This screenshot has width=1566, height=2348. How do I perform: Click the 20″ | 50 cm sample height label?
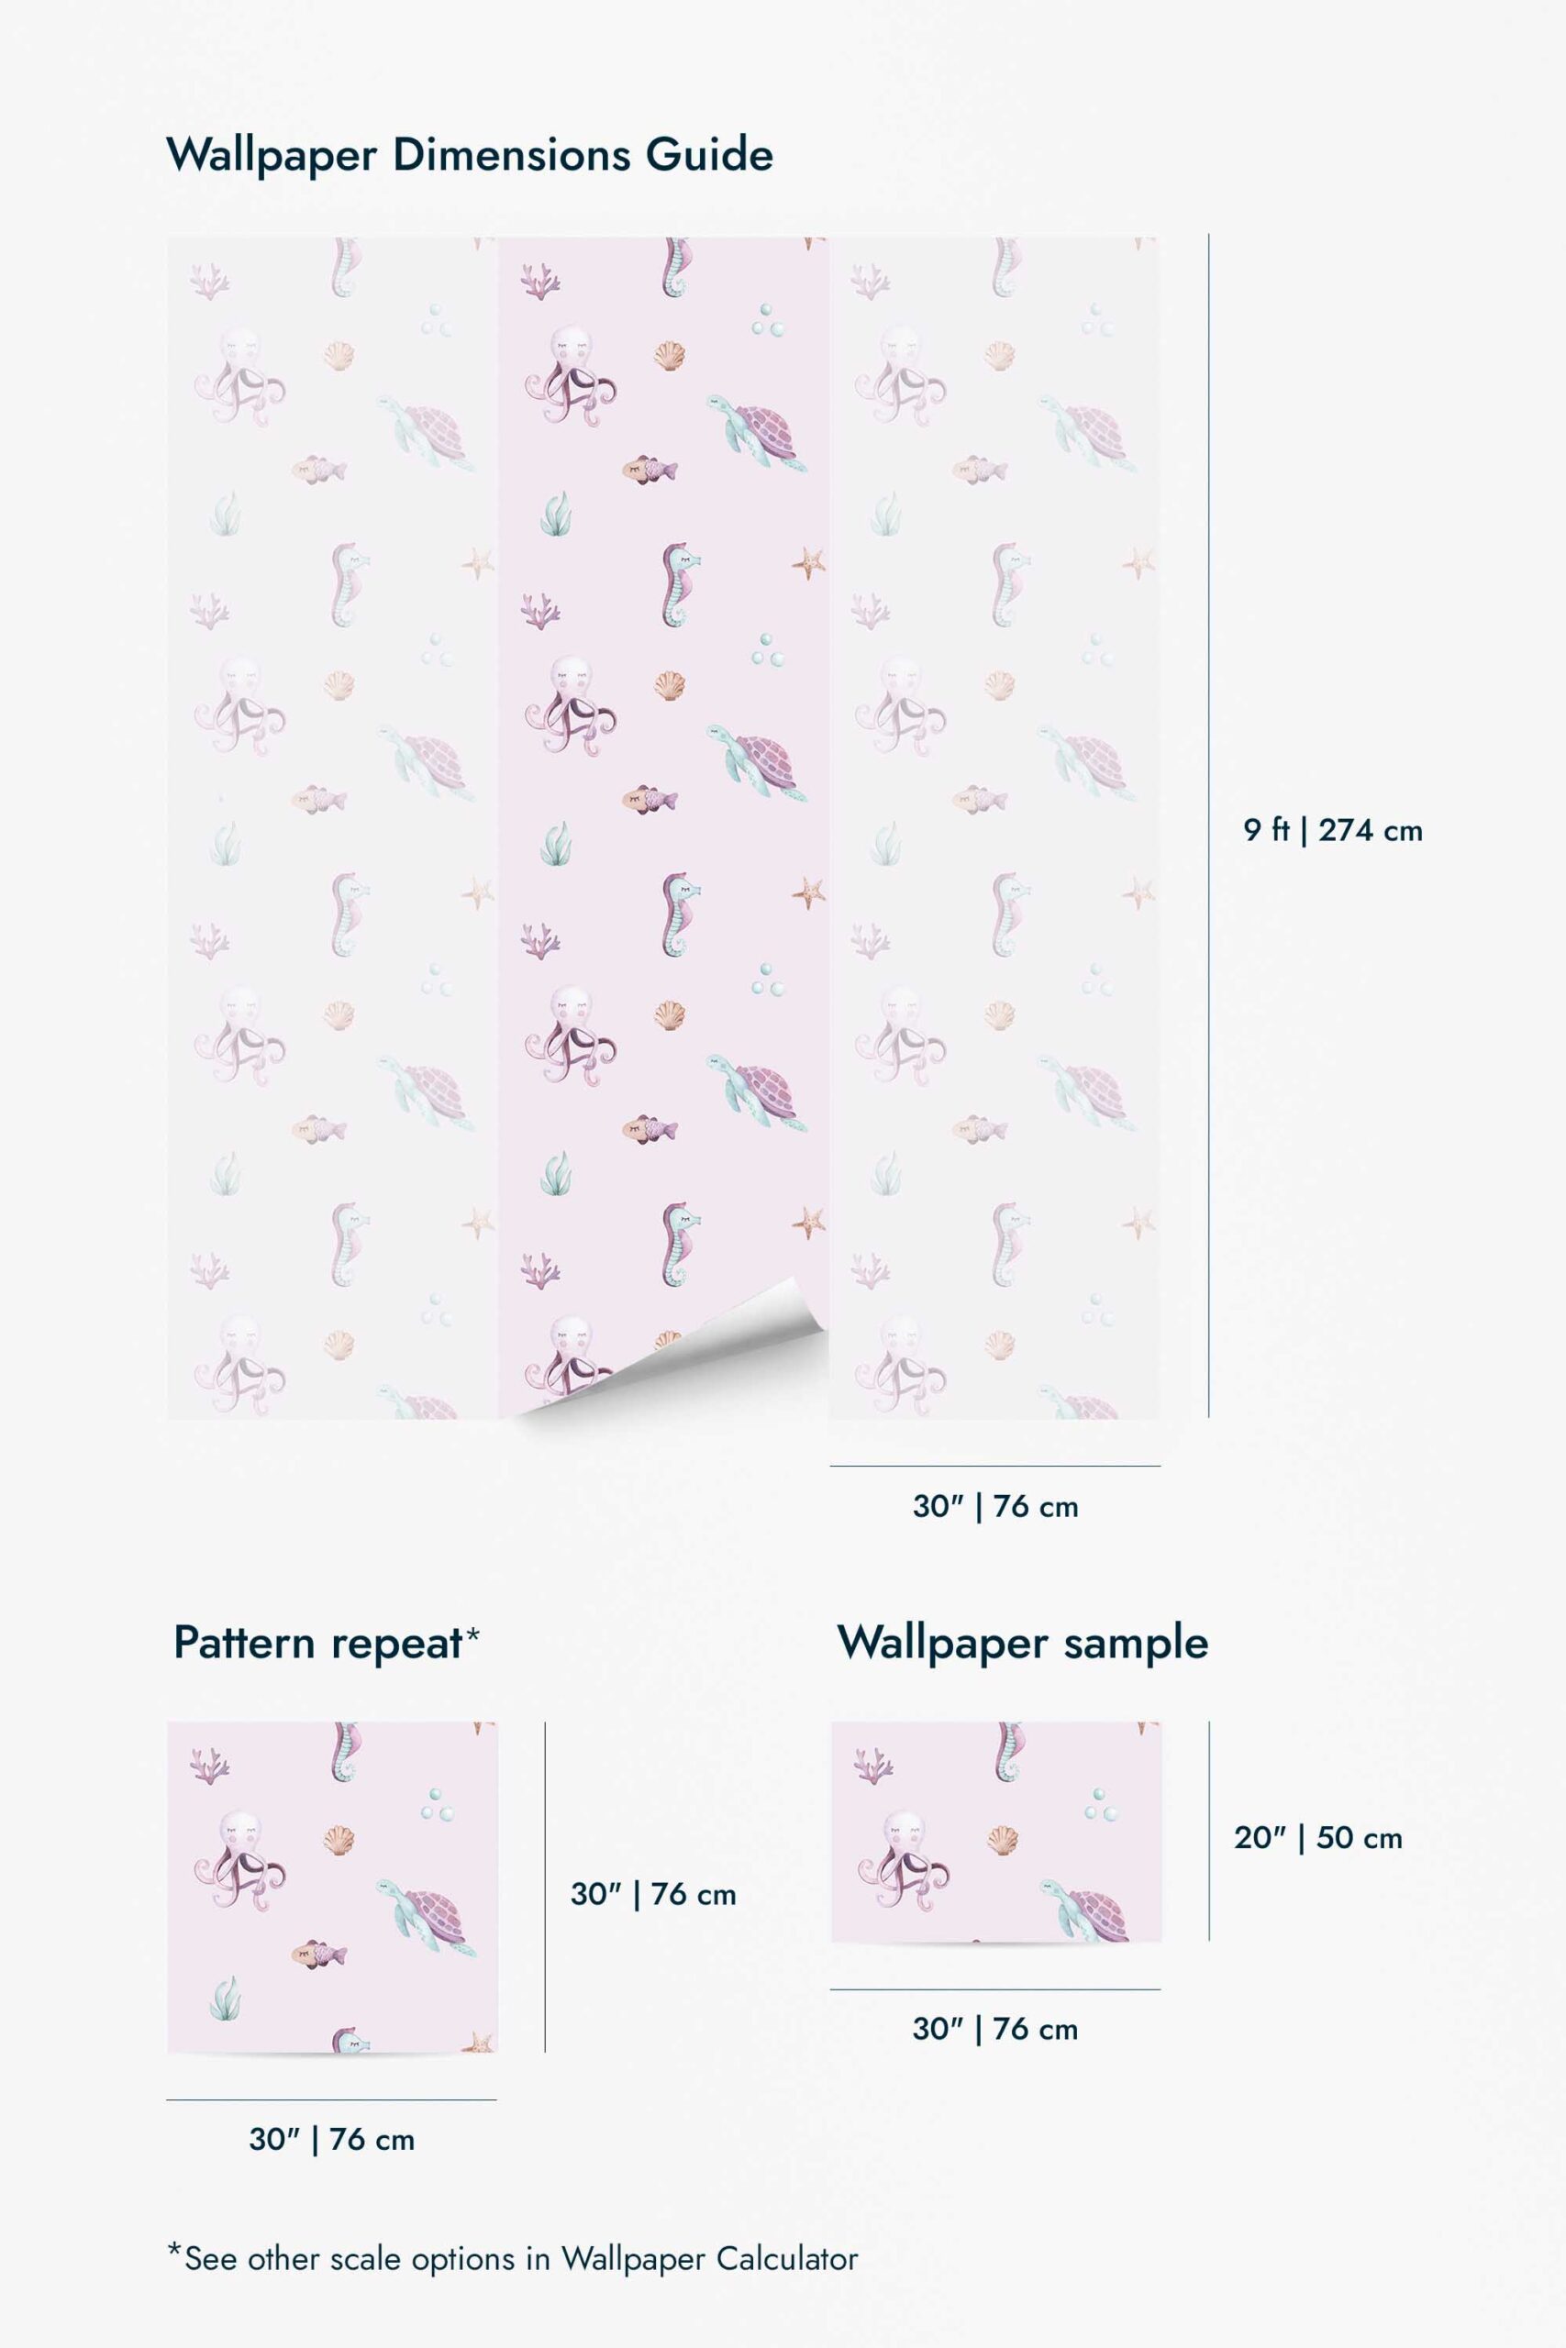point(1317,1838)
